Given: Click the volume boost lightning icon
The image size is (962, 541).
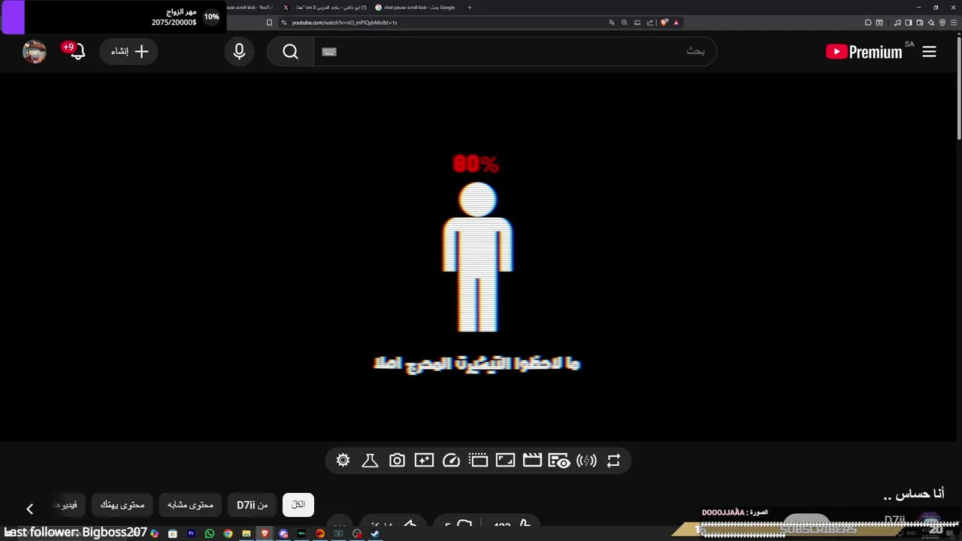Looking at the screenshot, I should click(x=586, y=461).
